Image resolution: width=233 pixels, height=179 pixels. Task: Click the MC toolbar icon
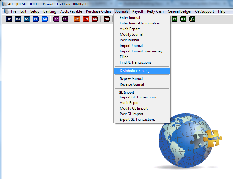(18, 19)
